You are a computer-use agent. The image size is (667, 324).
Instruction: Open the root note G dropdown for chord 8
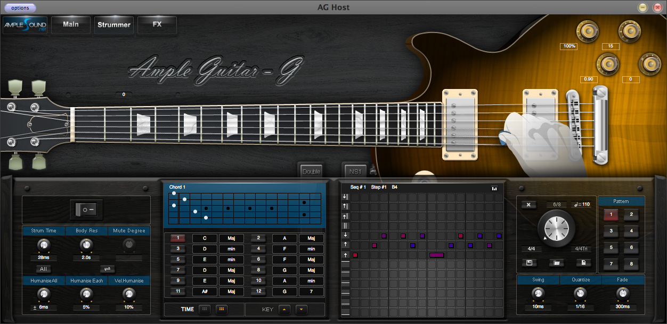tap(284, 270)
